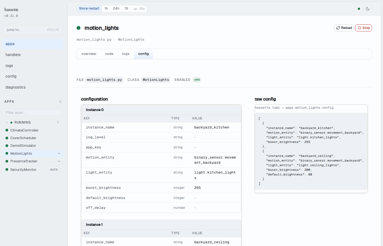Collapse the RUNNING apps group

7,122
